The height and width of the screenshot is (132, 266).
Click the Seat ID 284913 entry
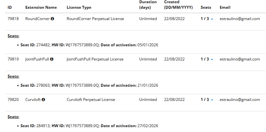coord(34,126)
